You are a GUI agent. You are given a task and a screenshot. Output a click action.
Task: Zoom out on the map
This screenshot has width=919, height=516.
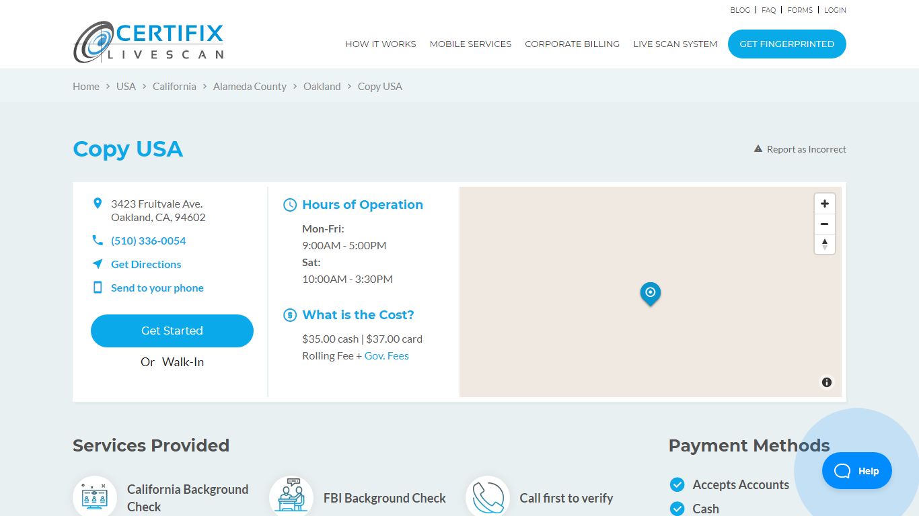pos(824,224)
